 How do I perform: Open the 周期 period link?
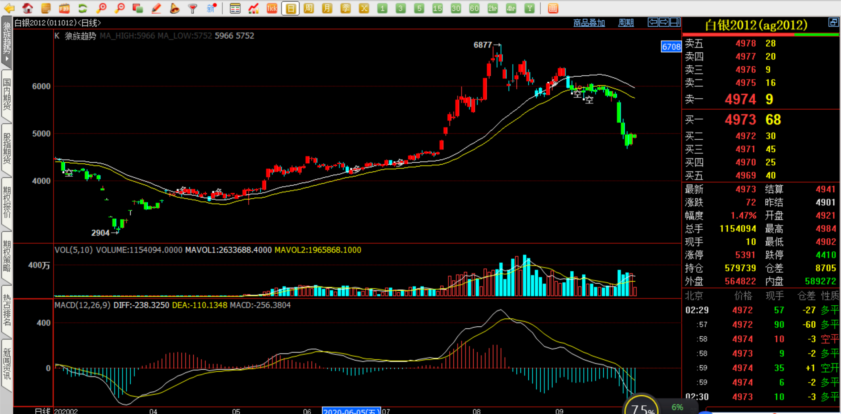coord(626,23)
